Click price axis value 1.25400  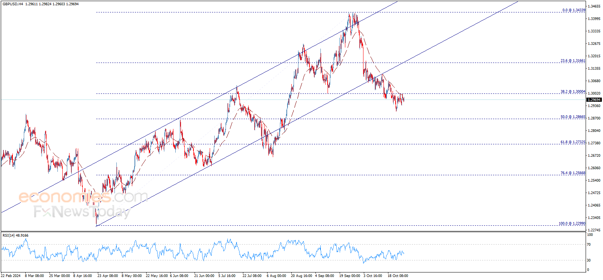[x=594, y=181]
